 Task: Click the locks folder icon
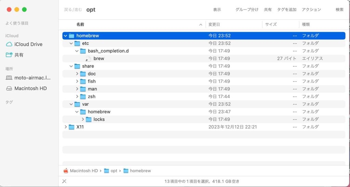coord(89,119)
